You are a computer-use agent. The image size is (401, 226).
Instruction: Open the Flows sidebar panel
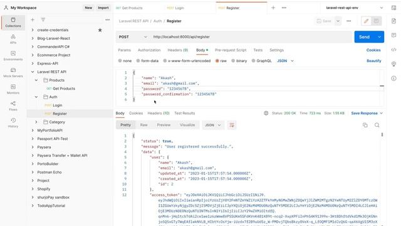pos(13,106)
